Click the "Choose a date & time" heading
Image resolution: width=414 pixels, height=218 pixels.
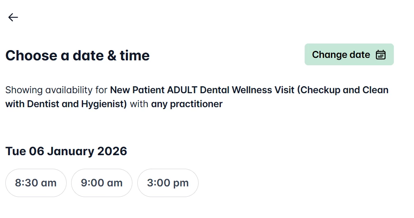pos(77,55)
